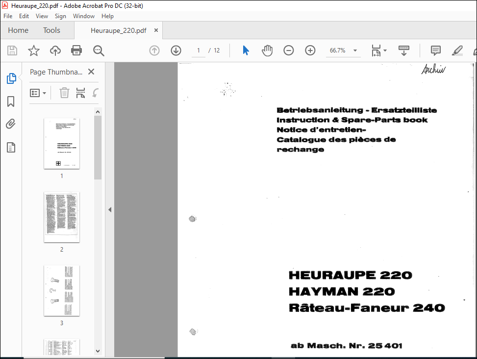Click the upload to cloud icon
Image resolution: width=477 pixels, height=359 pixels.
(x=55, y=51)
